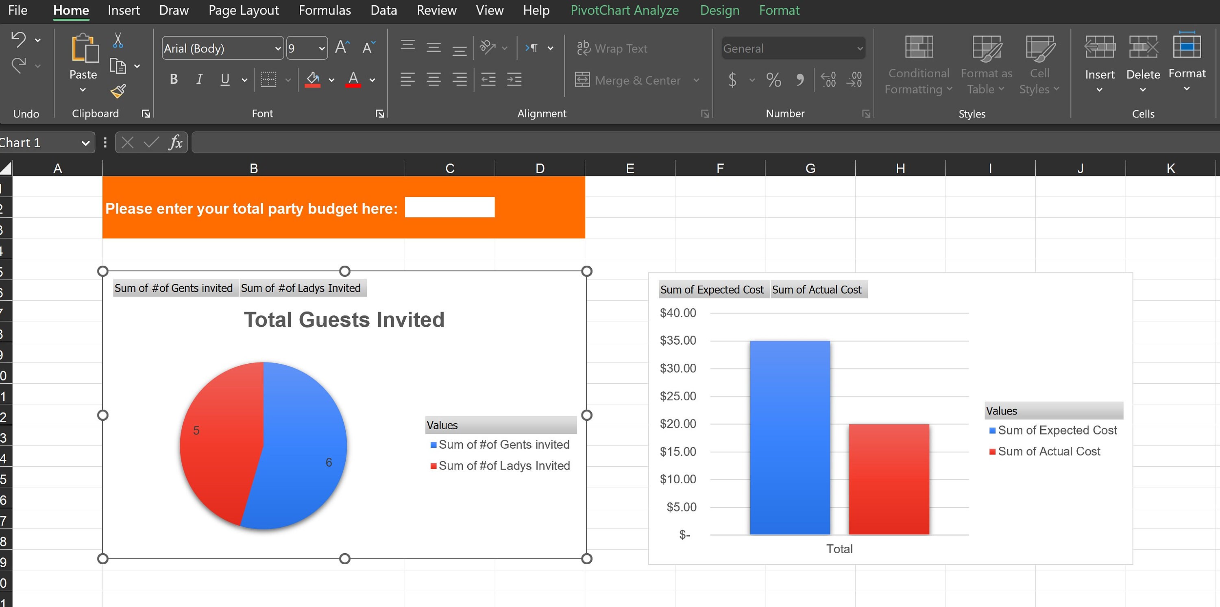Apply Format as Table

[x=986, y=66]
